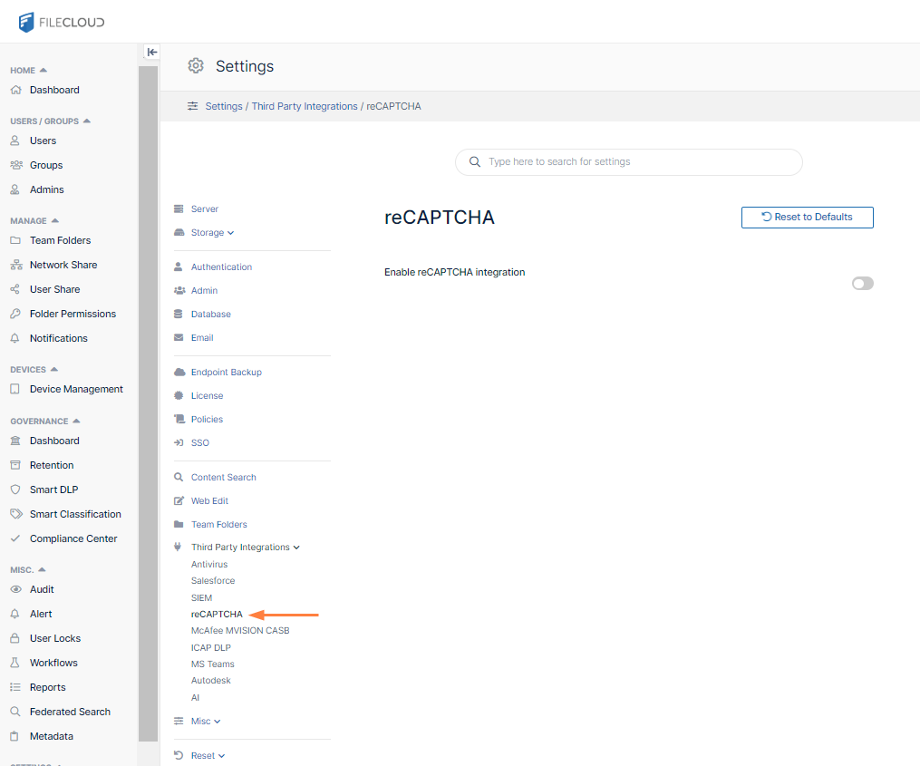
Task: Open Authentication settings
Action: point(221,267)
